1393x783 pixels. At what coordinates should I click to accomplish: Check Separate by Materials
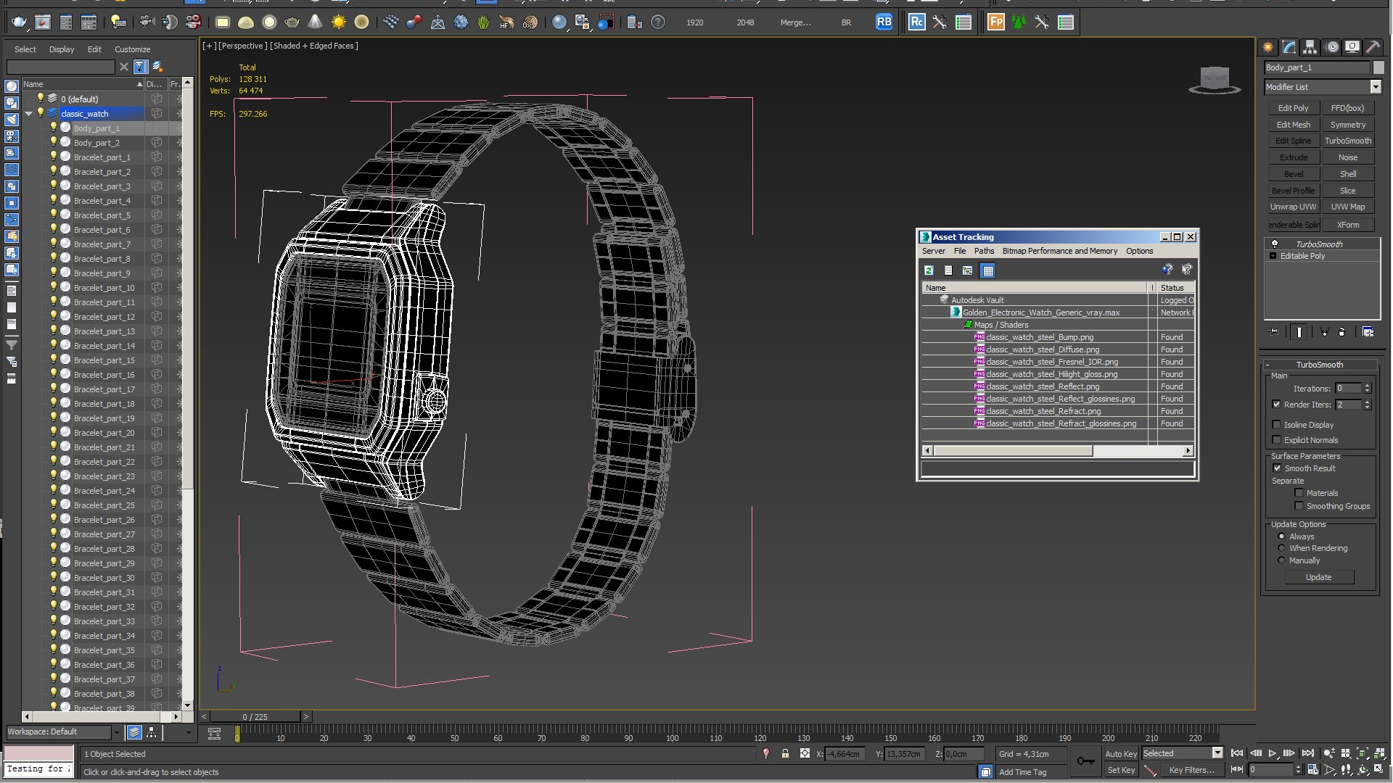(x=1299, y=493)
